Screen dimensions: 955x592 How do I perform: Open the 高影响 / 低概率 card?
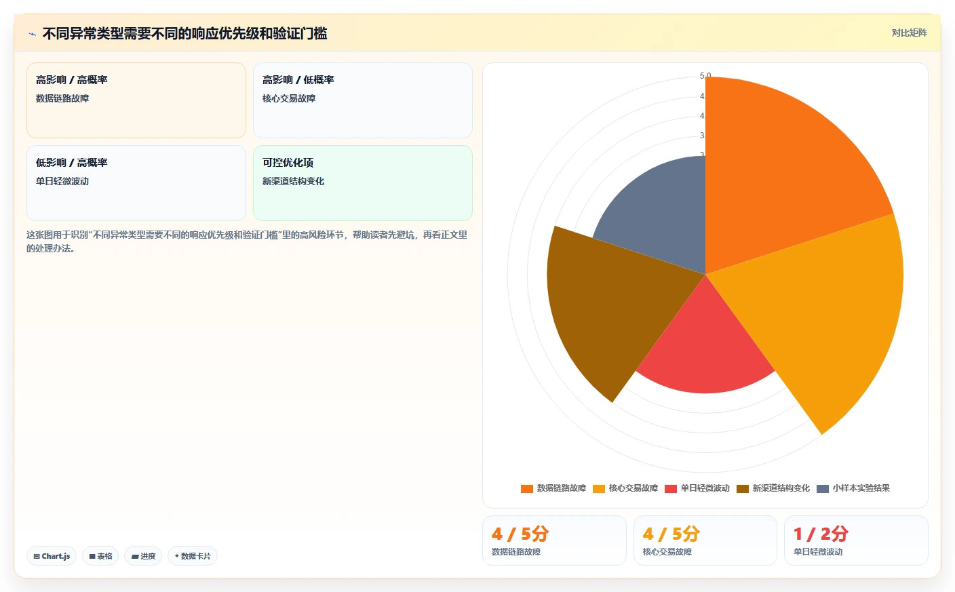363,100
